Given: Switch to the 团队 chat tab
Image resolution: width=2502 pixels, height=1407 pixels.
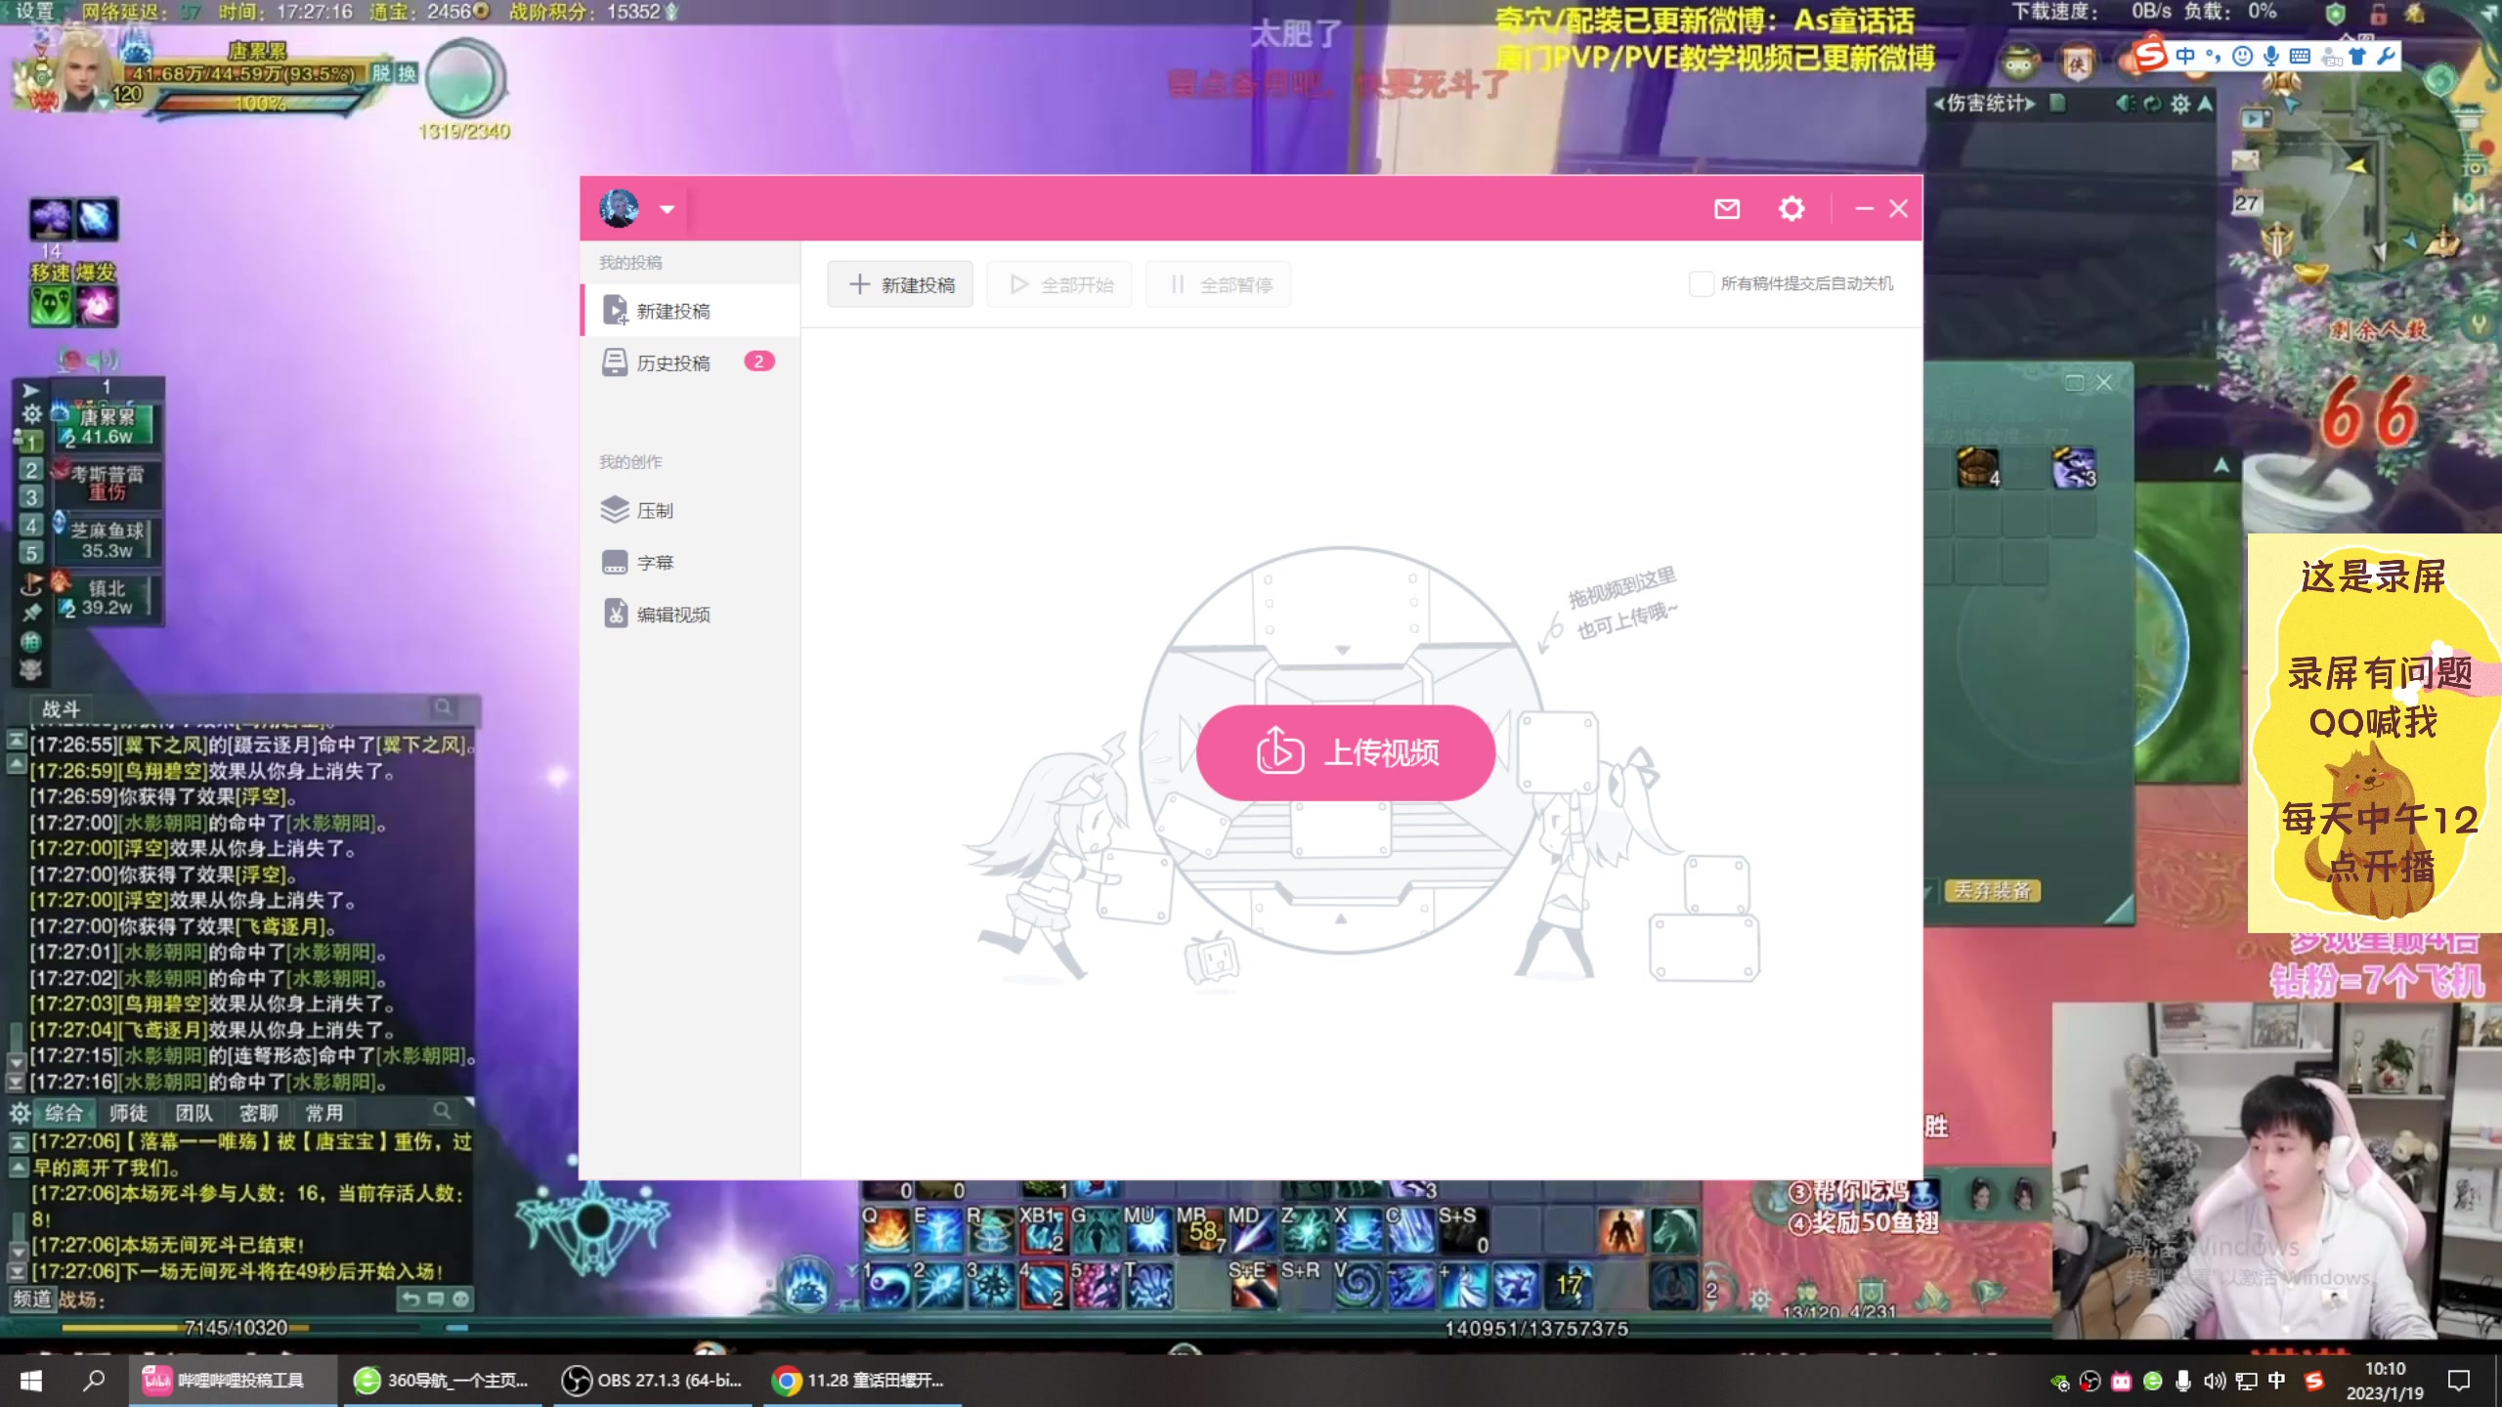Looking at the screenshot, I should coord(194,1113).
